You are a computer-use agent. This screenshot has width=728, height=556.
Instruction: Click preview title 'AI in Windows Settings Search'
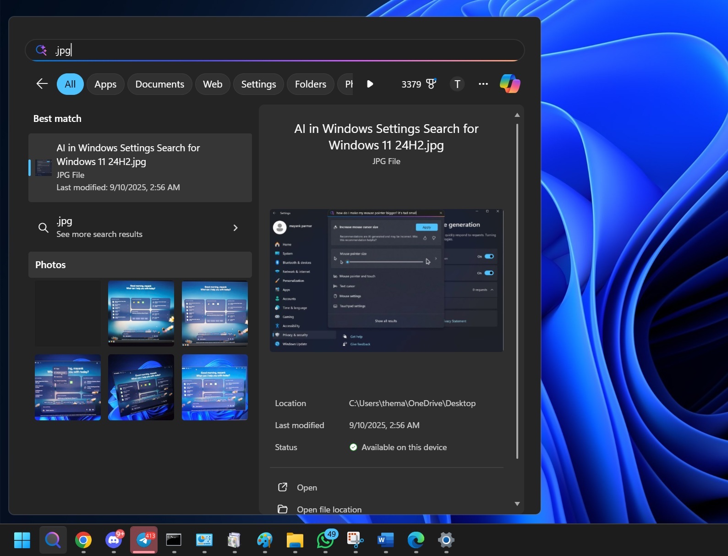[x=386, y=137]
